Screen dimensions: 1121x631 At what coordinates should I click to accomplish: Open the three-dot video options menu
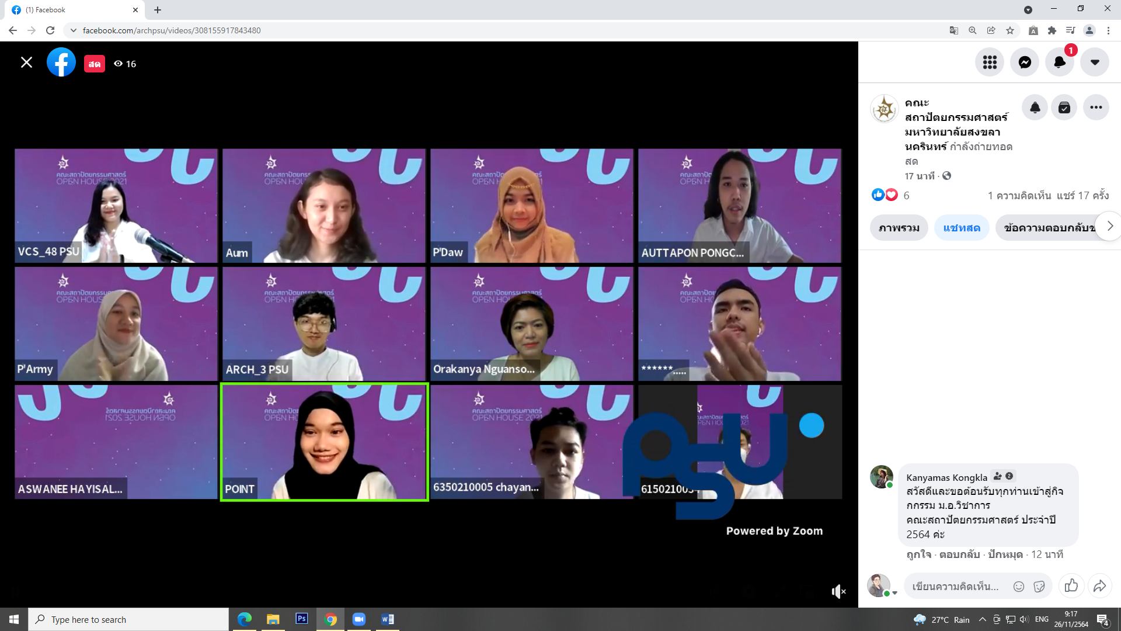(x=1096, y=108)
